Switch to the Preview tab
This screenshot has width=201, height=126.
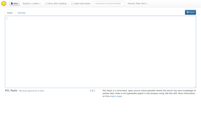tap(21, 13)
